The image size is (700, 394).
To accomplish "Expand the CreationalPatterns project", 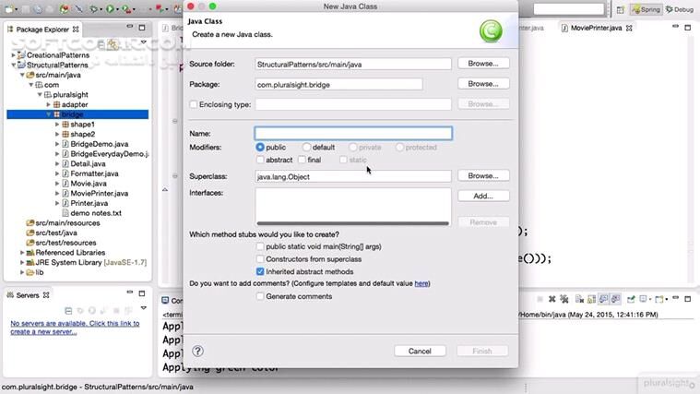I will coord(13,55).
